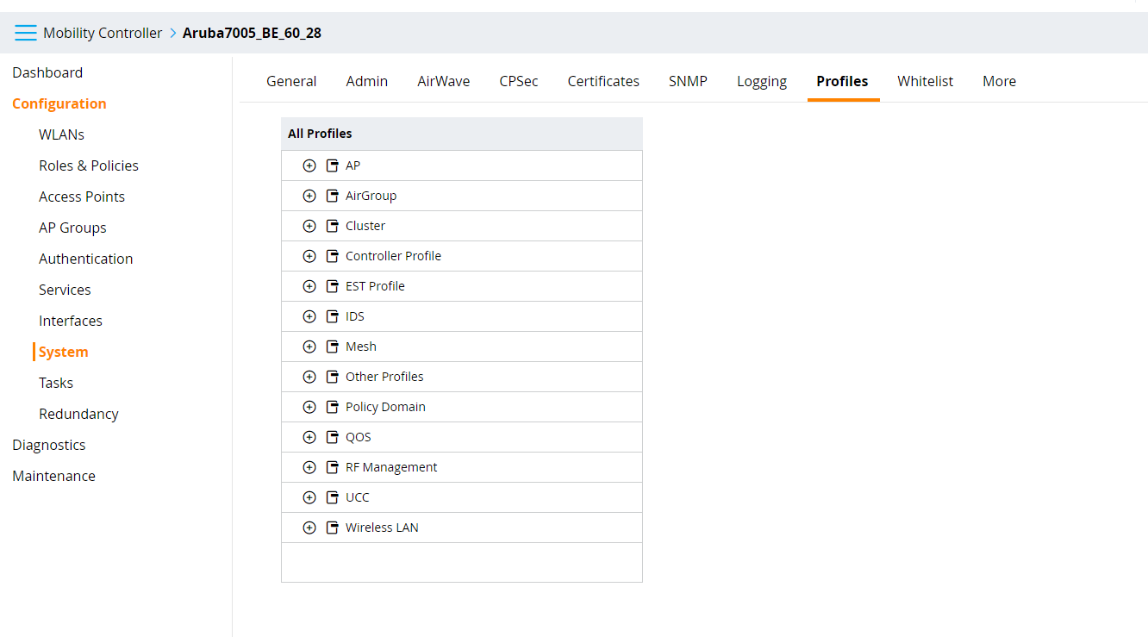Click the IDS profile folder icon
Viewport: 1148px width, 637px height.
coord(333,316)
